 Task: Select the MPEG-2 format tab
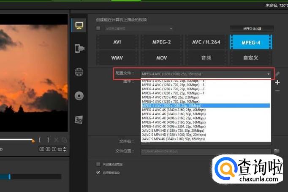click(161, 42)
